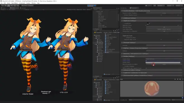184x103 pixels.
Task: Click the material preview sphere thumbnail
Action: pos(152,89)
